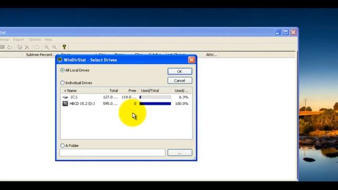Click the D: drive full usage bar
338x190 pixels.
tap(155, 103)
